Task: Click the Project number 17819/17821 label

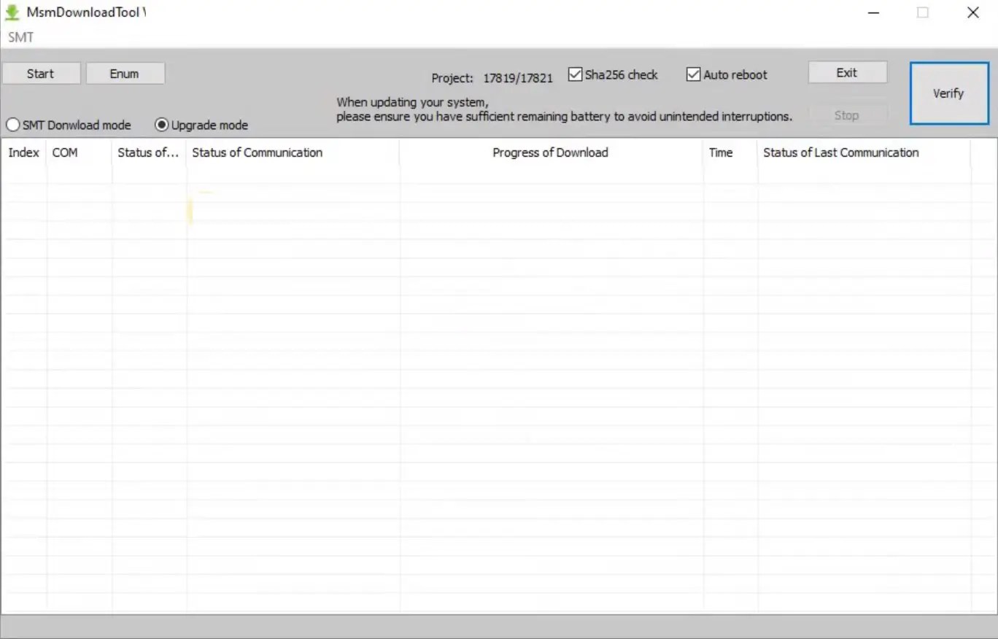Action: (518, 77)
